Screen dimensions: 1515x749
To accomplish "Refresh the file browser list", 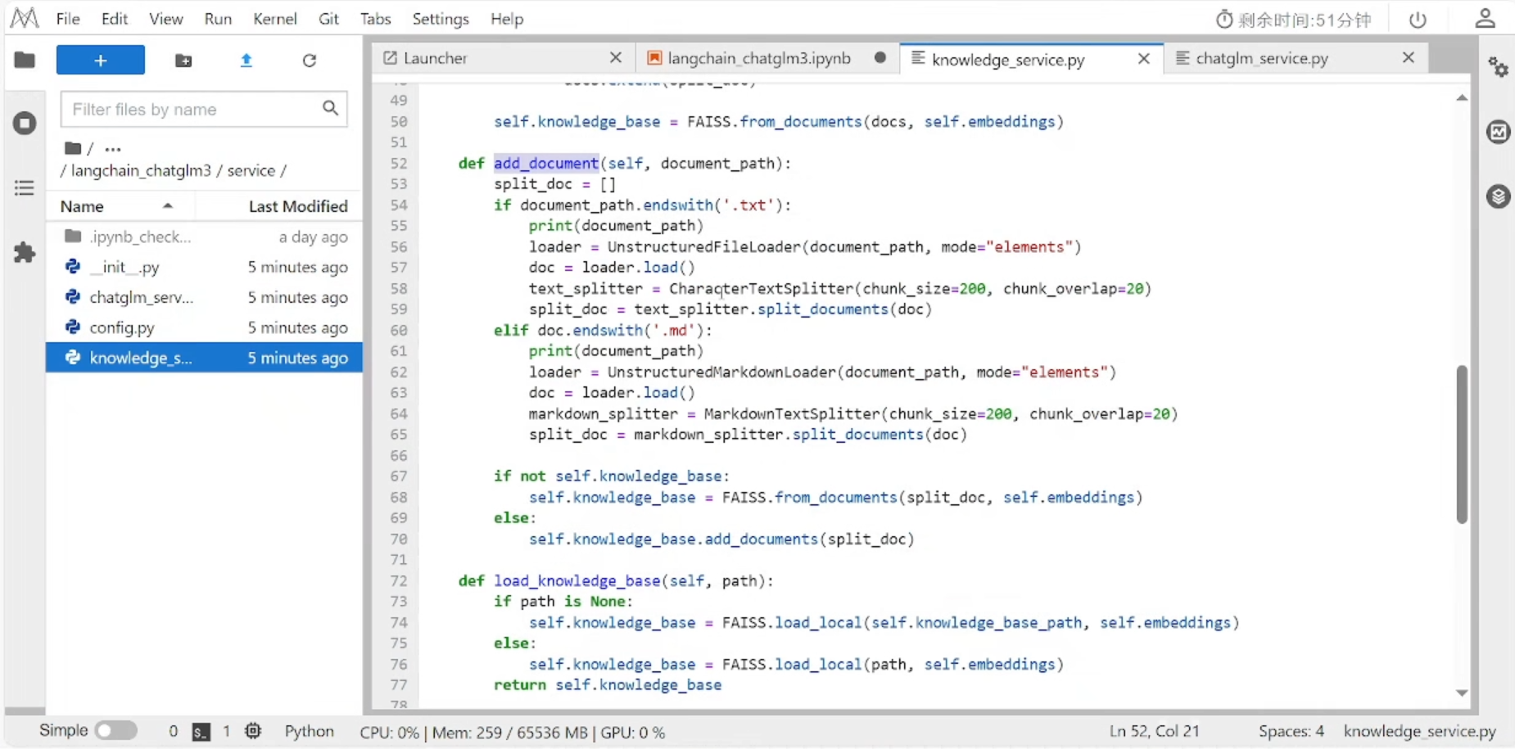I will click(309, 61).
